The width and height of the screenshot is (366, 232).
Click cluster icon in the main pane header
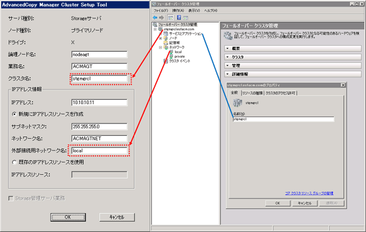(228, 35)
